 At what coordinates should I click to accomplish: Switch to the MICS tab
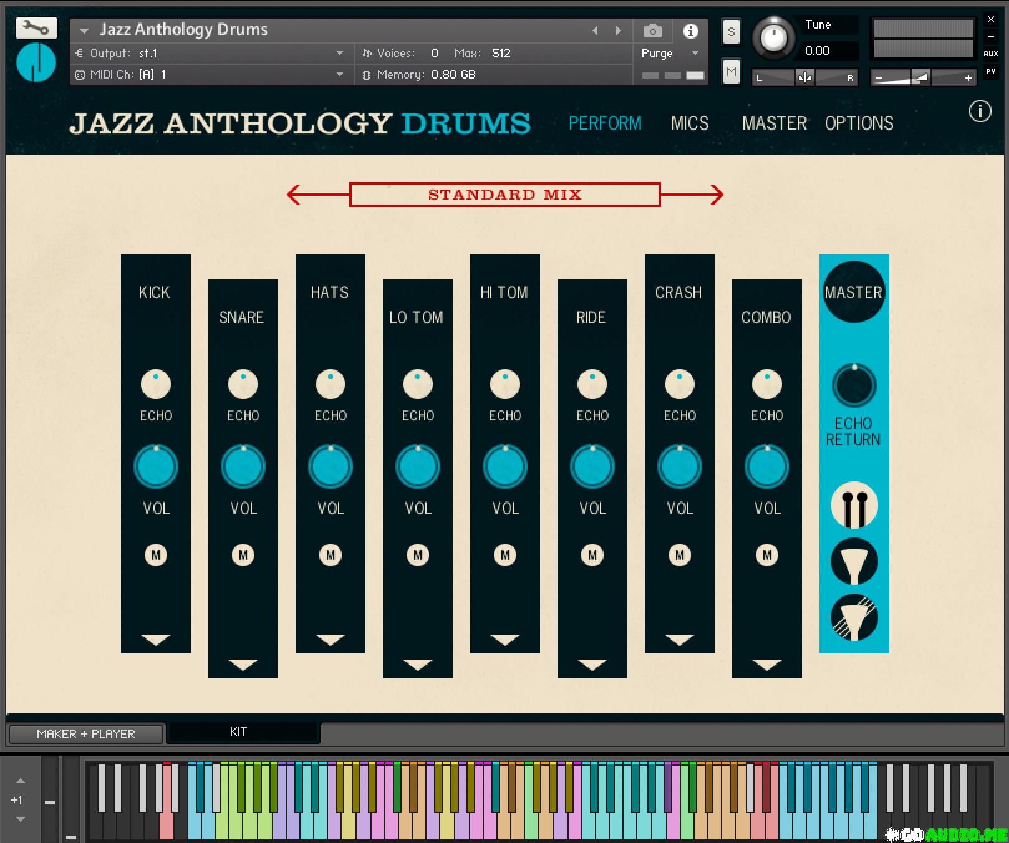point(690,123)
